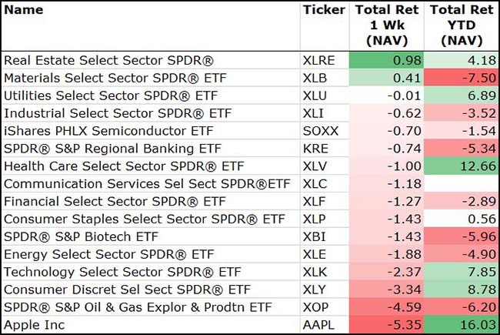This screenshot has width=500, height=335.
Task: Click the AAPL ticker cell
Action: pyautogui.click(x=319, y=325)
